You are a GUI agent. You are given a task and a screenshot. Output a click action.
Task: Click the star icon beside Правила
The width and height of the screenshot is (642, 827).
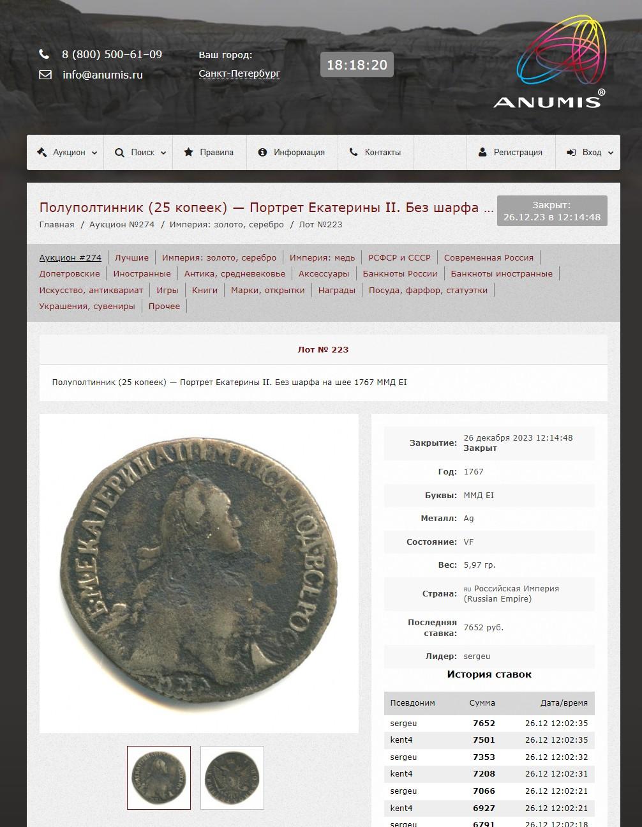pyautogui.click(x=188, y=152)
